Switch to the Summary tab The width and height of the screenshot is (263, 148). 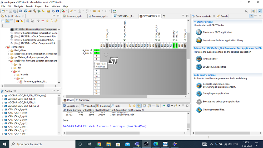[x=82, y=100]
